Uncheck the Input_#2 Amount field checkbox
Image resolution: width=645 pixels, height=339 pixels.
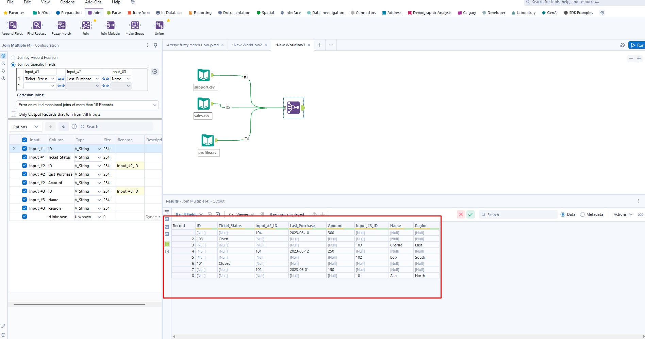pyautogui.click(x=24, y=183)
